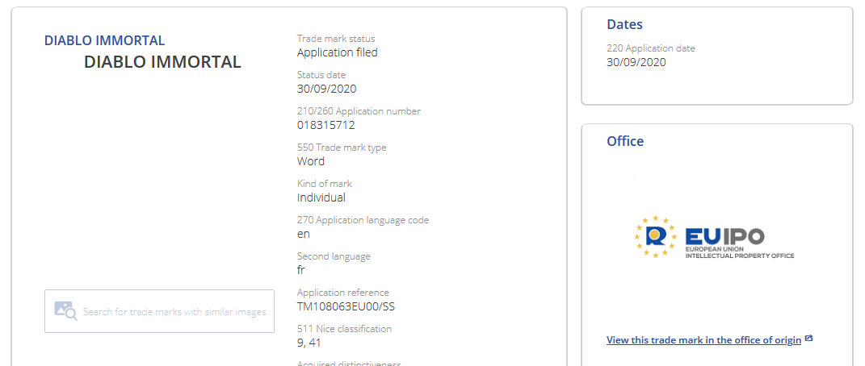
Task: Click the external link icon beside the office of origin link
Action: pyautogui.click(x=808, y=339)
